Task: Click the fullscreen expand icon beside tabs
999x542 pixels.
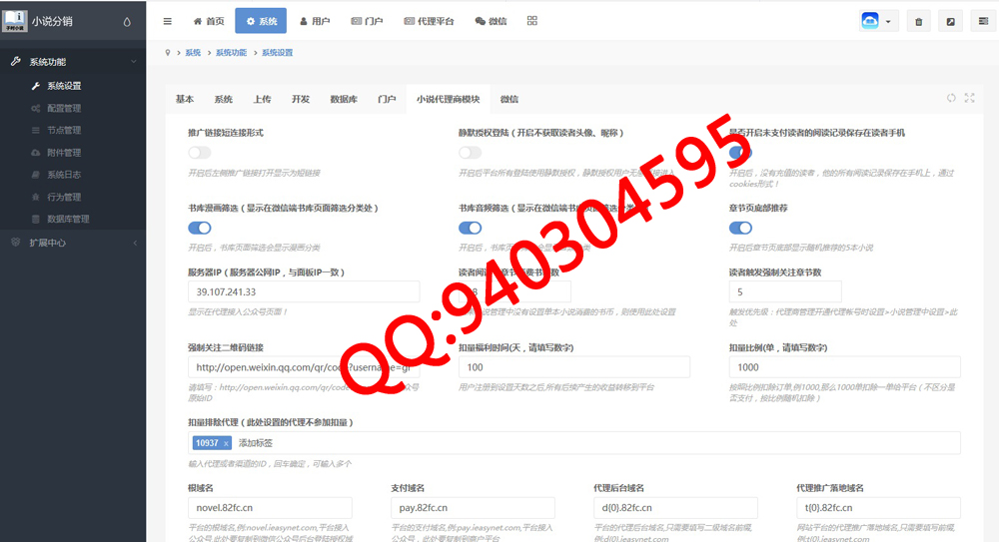Action: pyautogui.click(x=969, y=98)
